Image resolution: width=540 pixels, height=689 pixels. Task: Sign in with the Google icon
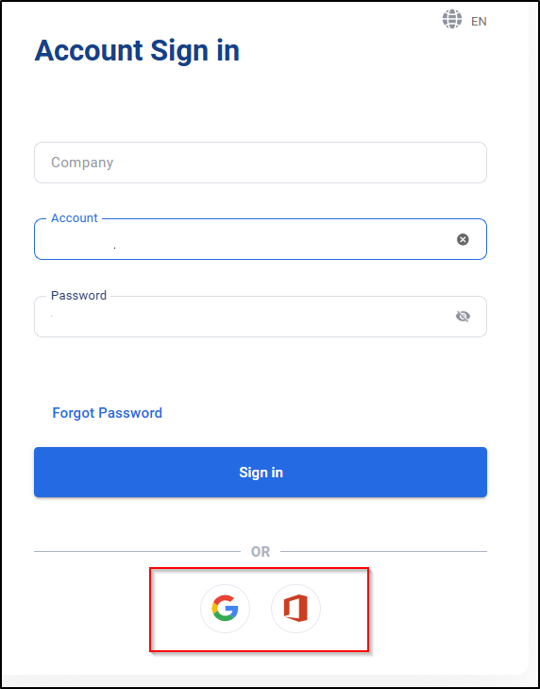pyautogui.click(x=225, y=609)
